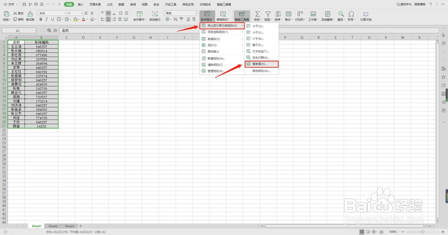This screenshot has width=448, height=235.
Task: Click the fill color bucket icon
Action: [x=75, y=19]
